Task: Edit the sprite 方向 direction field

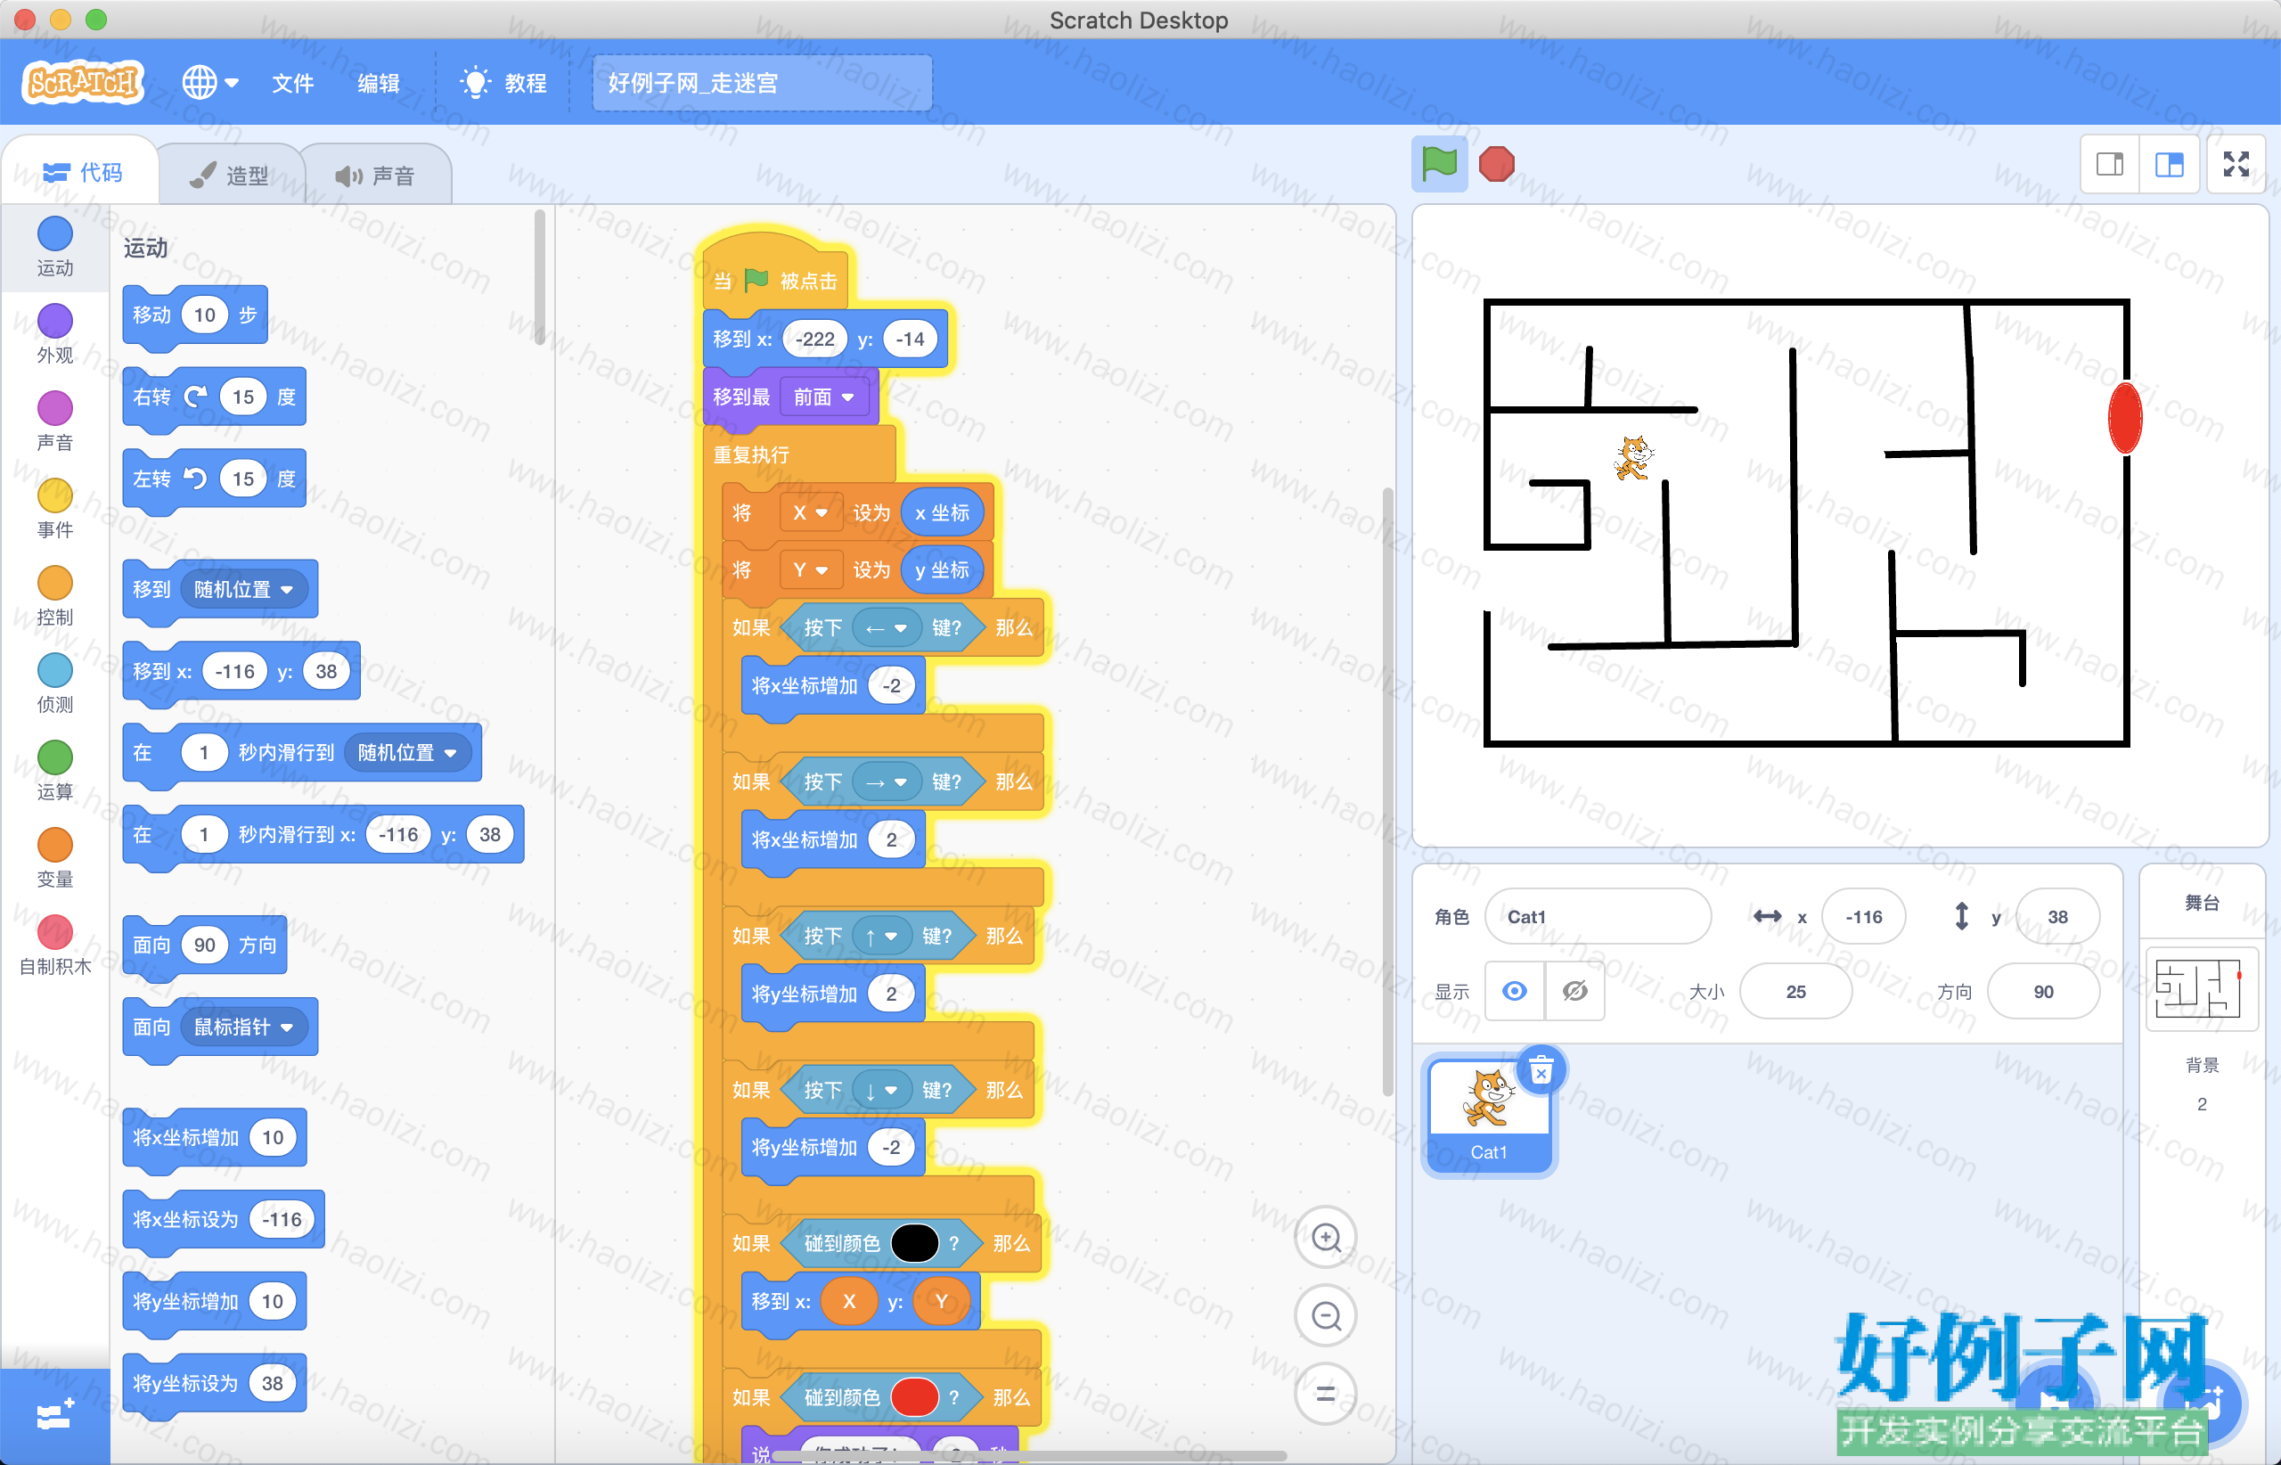Action: [2043, 991]
